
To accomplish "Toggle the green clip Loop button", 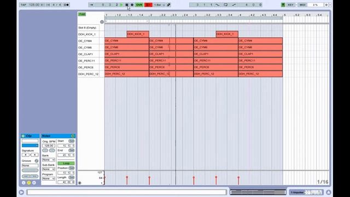I will [66, 163].
